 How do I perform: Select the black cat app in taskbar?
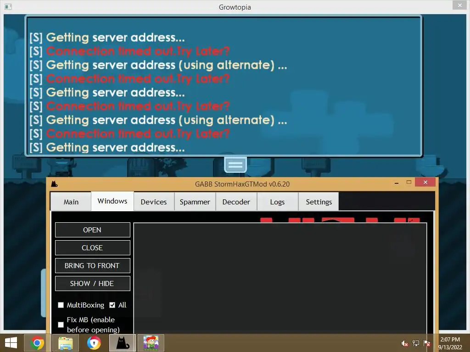[123, 343]
